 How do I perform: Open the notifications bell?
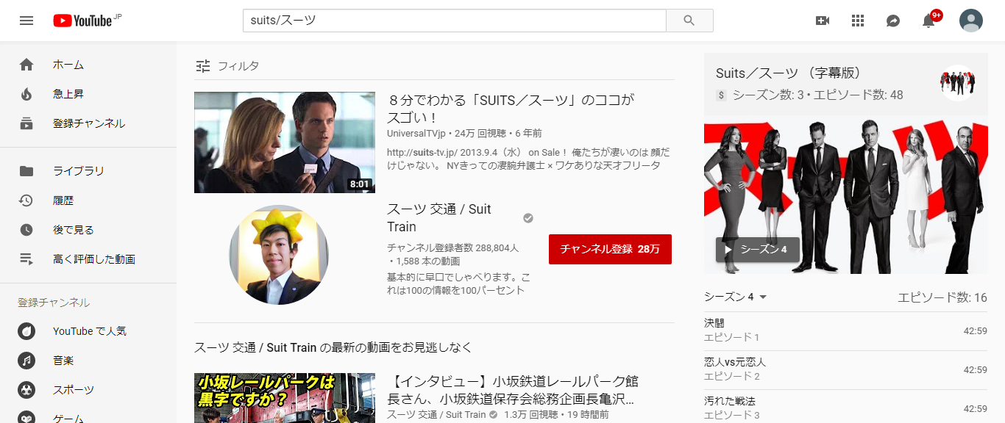(x=928, y=21)
